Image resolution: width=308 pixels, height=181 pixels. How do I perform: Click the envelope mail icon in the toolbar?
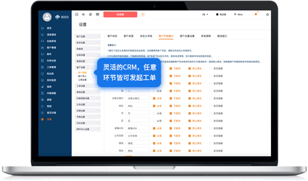[x=98, y=14]
